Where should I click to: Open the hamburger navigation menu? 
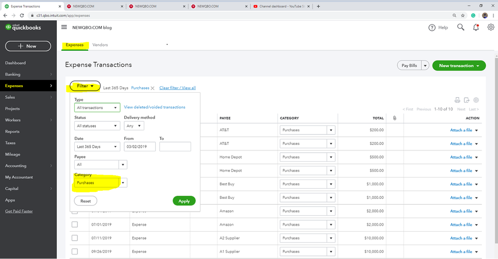64,27
